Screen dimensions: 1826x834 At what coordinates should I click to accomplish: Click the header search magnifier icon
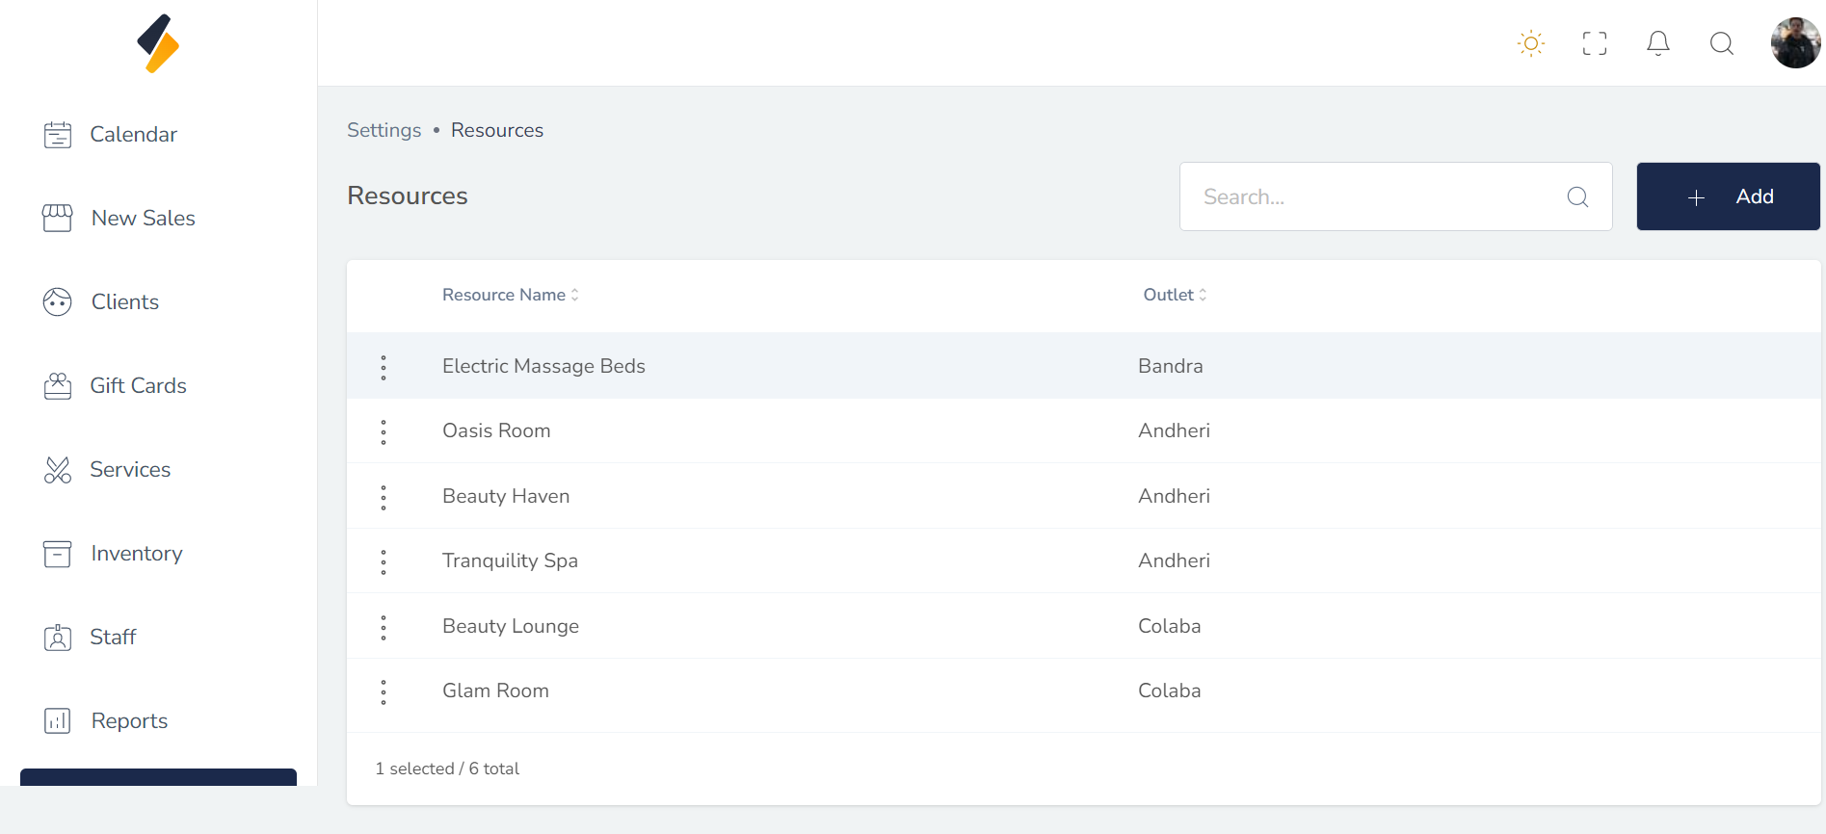pos(1721,43)
